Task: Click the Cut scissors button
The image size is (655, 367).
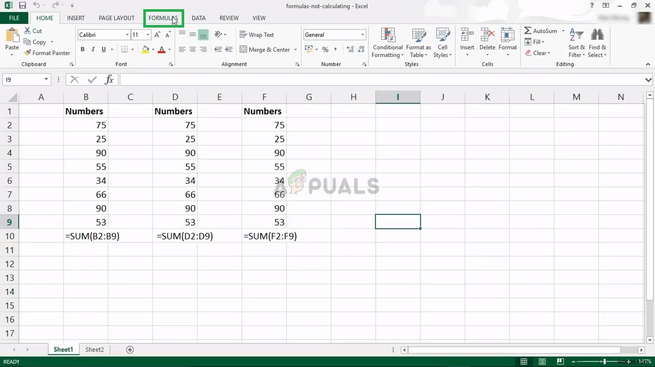Action: (33, 31)
